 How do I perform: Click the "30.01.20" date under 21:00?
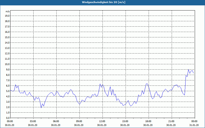pos(171,125)
